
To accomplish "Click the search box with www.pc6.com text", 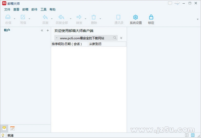I will 86,38.
